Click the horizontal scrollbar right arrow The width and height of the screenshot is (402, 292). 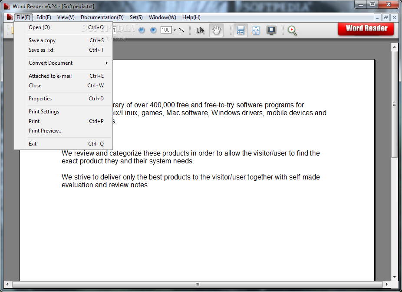[x=387, y=284]
